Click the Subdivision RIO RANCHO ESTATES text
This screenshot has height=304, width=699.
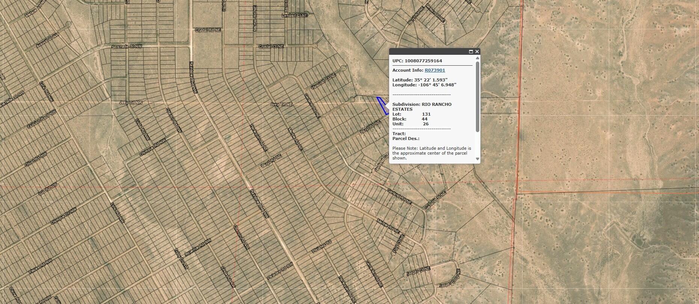point(422,107)
